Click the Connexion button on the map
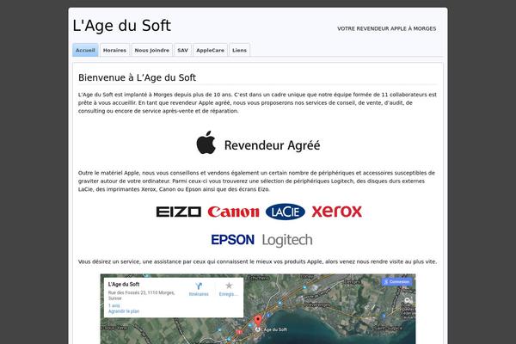The image size is (516, 344). click(396, 282)
